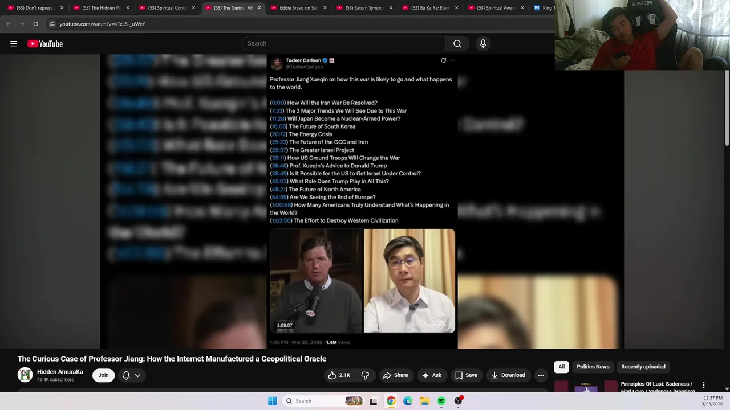Reload the page in the browser
730x410 pixels.
(35, 24)
